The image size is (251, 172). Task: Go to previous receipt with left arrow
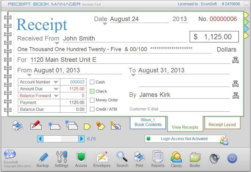coord(40,139)
